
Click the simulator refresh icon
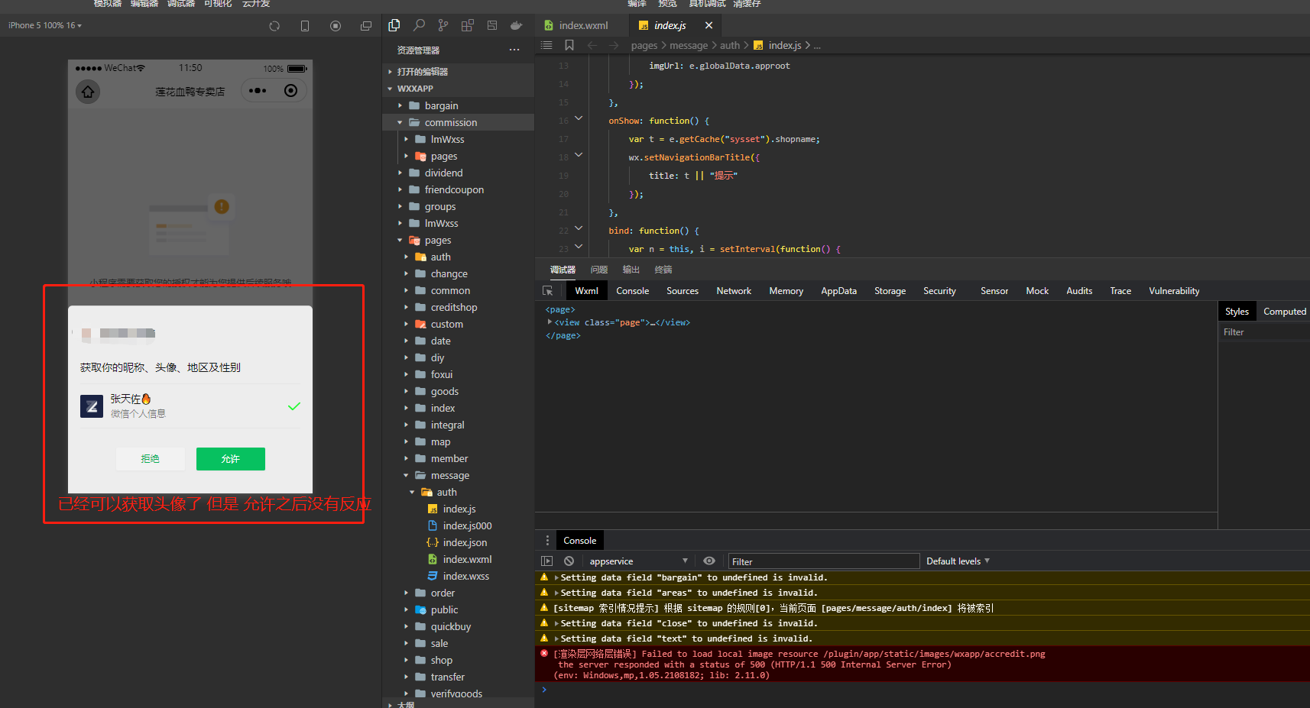click(274, 26)
